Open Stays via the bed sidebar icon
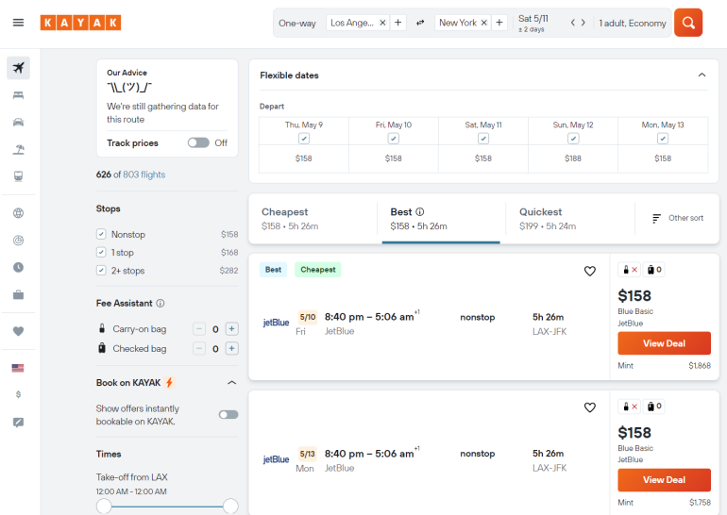This screenshot has width=727, height=515. (18, 95)
